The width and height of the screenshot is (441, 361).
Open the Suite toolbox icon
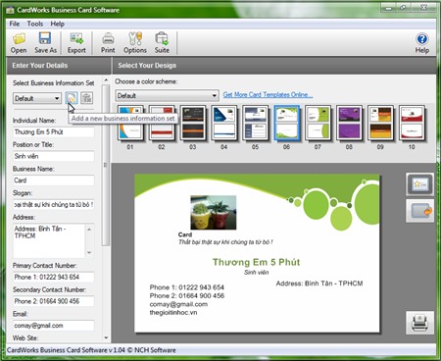[162, 43]
